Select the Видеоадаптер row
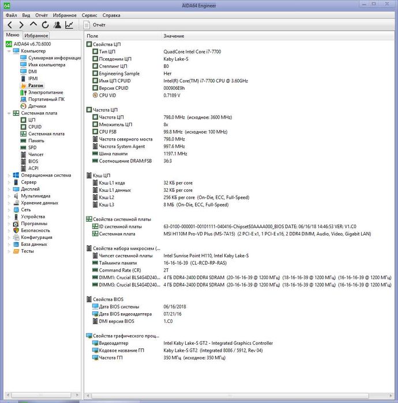 click(x=239, y=343)
